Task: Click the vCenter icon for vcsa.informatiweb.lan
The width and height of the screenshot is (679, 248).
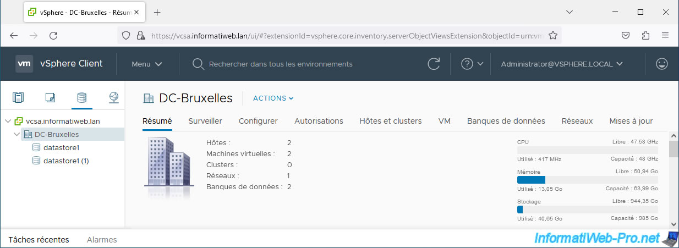Action: click(x=19, y=121)
